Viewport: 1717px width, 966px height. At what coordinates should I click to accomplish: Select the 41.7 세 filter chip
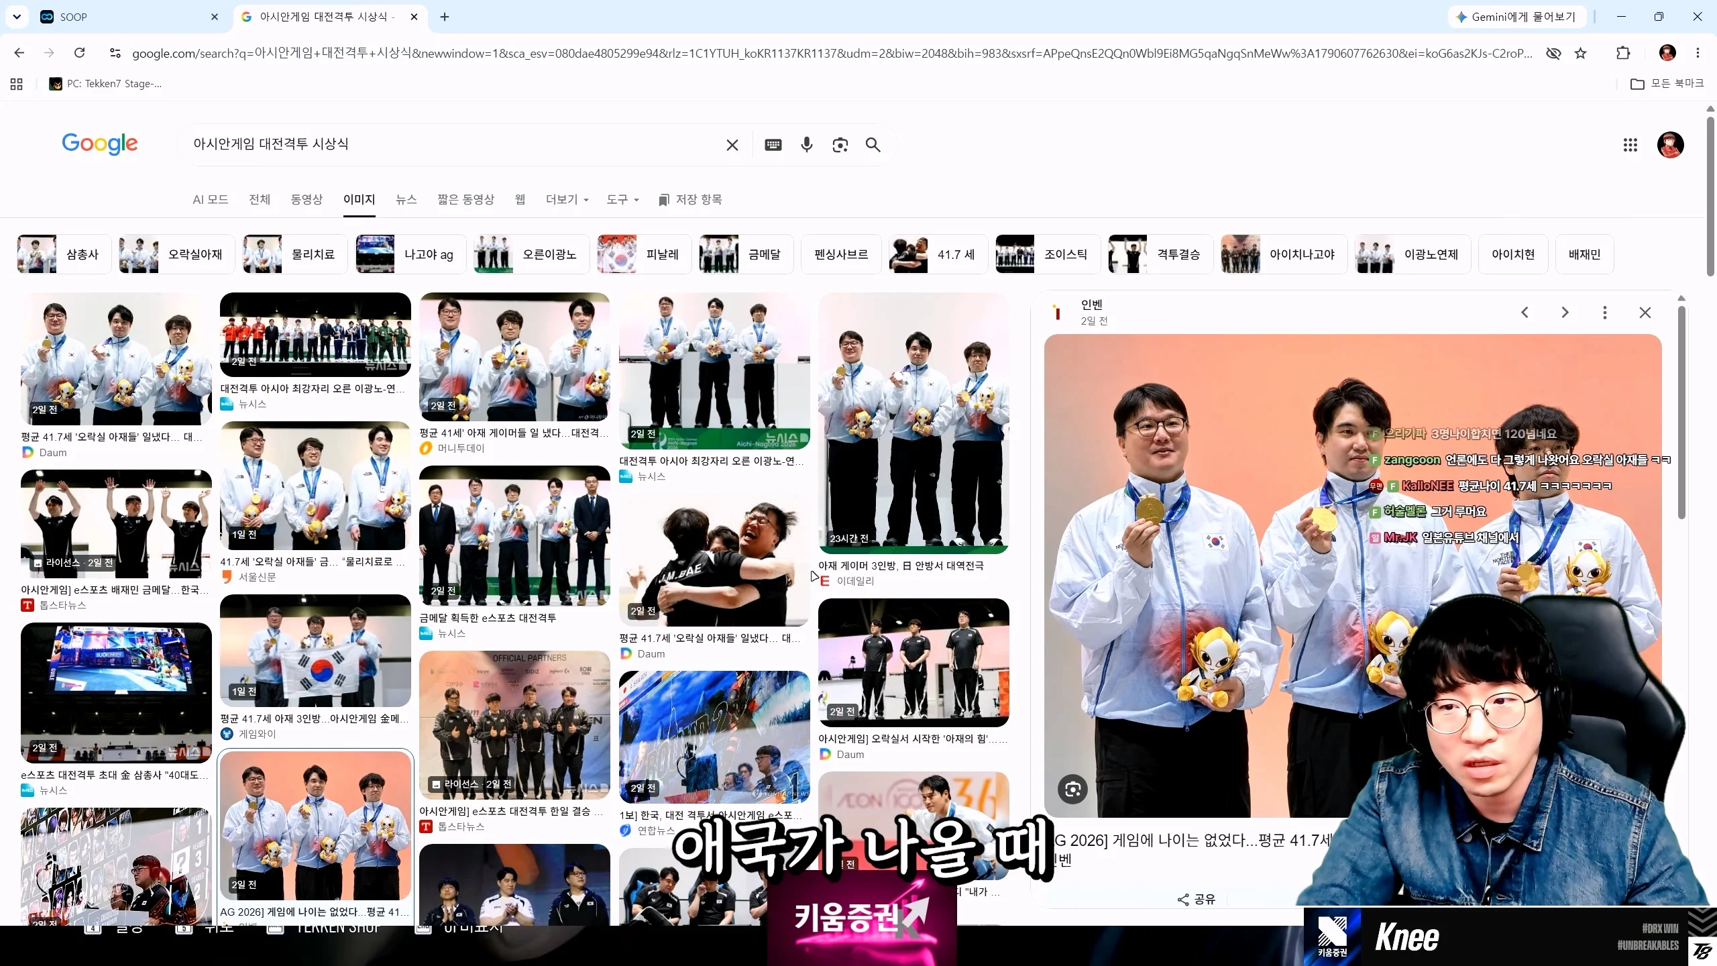[938, 254]
